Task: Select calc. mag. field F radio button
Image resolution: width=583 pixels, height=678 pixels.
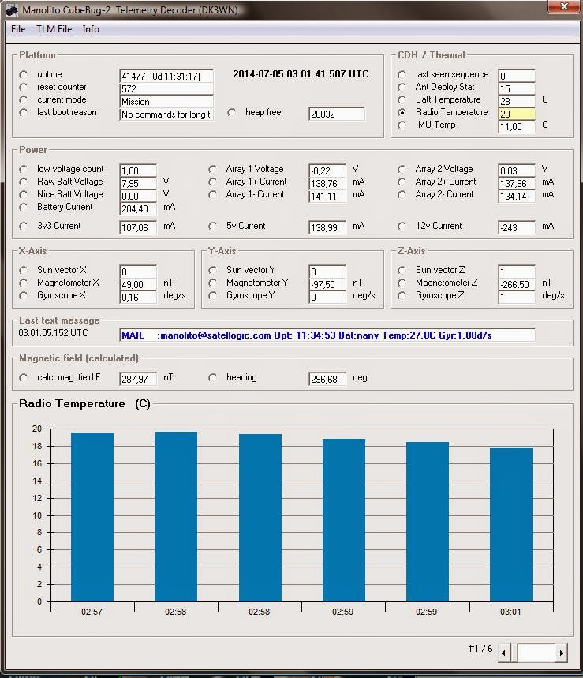Action: point(24,377)
